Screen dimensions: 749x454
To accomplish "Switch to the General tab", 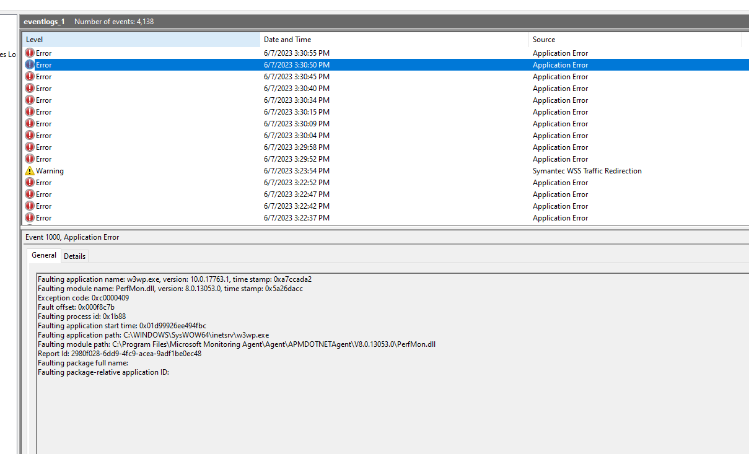I will tap(44, 255).
